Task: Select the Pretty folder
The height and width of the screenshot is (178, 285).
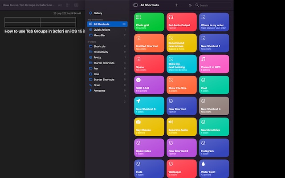Action: 98,57
